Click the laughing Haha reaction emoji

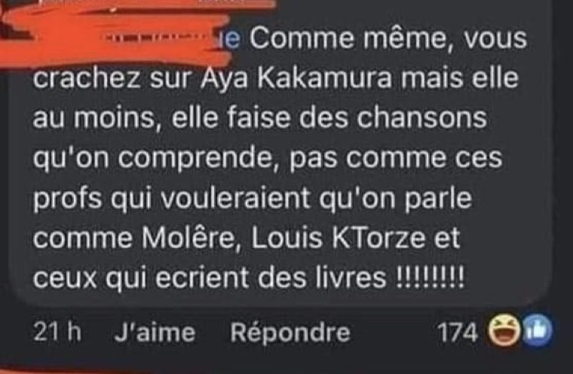point(506,330)
